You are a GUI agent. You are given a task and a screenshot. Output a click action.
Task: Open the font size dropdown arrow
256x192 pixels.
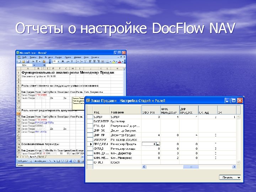58,62
